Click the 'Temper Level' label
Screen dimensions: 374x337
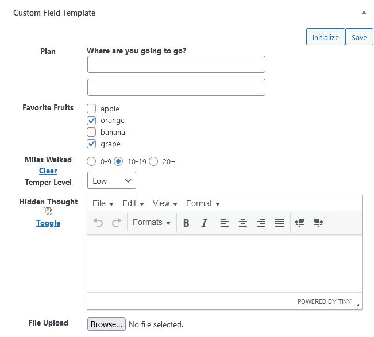tap(48, 182)
